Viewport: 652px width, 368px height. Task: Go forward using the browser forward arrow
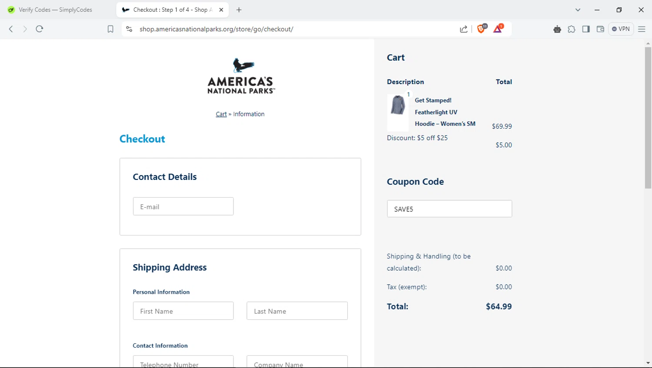tap(25, 29)
